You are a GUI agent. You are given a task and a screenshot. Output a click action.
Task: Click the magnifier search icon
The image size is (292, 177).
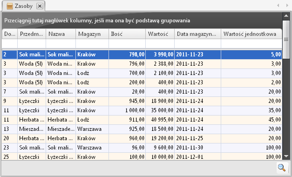(282, 168)
